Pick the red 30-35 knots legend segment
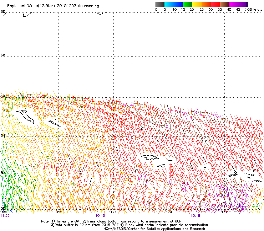The image size is (264, 231). [x=215, y=4]
